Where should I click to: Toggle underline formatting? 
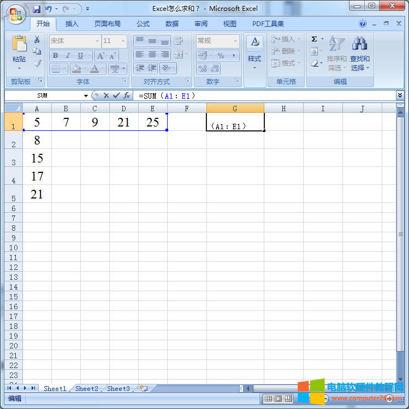pyautogui.click(x=80, y=56)
